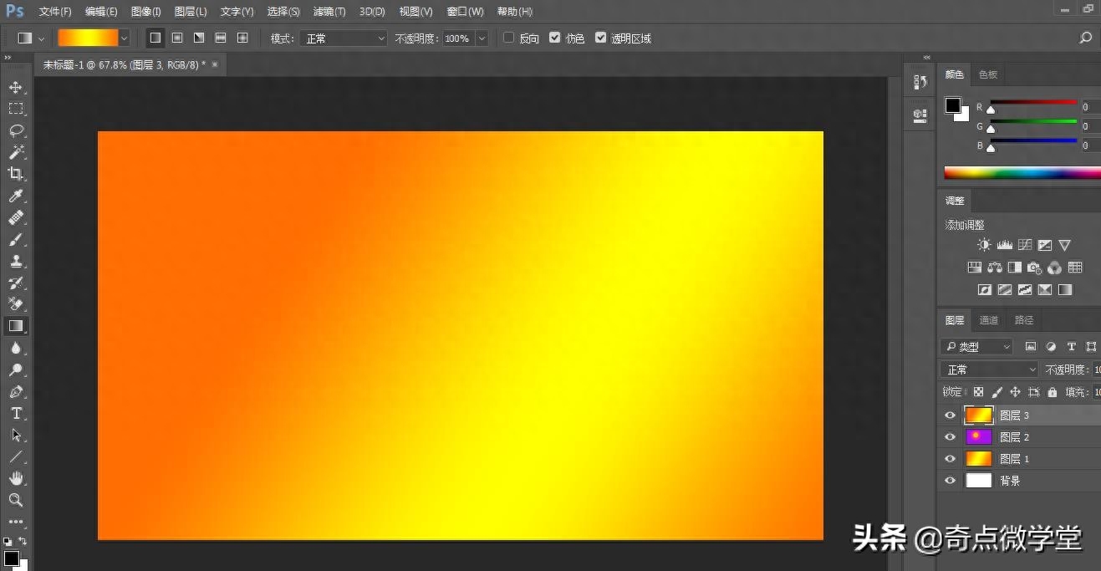
Task: Select the Lasso tool
Action: tap(16, 130)
